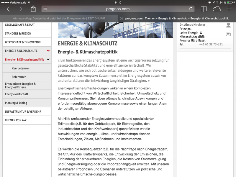236x177 pixels.
Task: Open the Share sheet icon
Action: [33, 9]
